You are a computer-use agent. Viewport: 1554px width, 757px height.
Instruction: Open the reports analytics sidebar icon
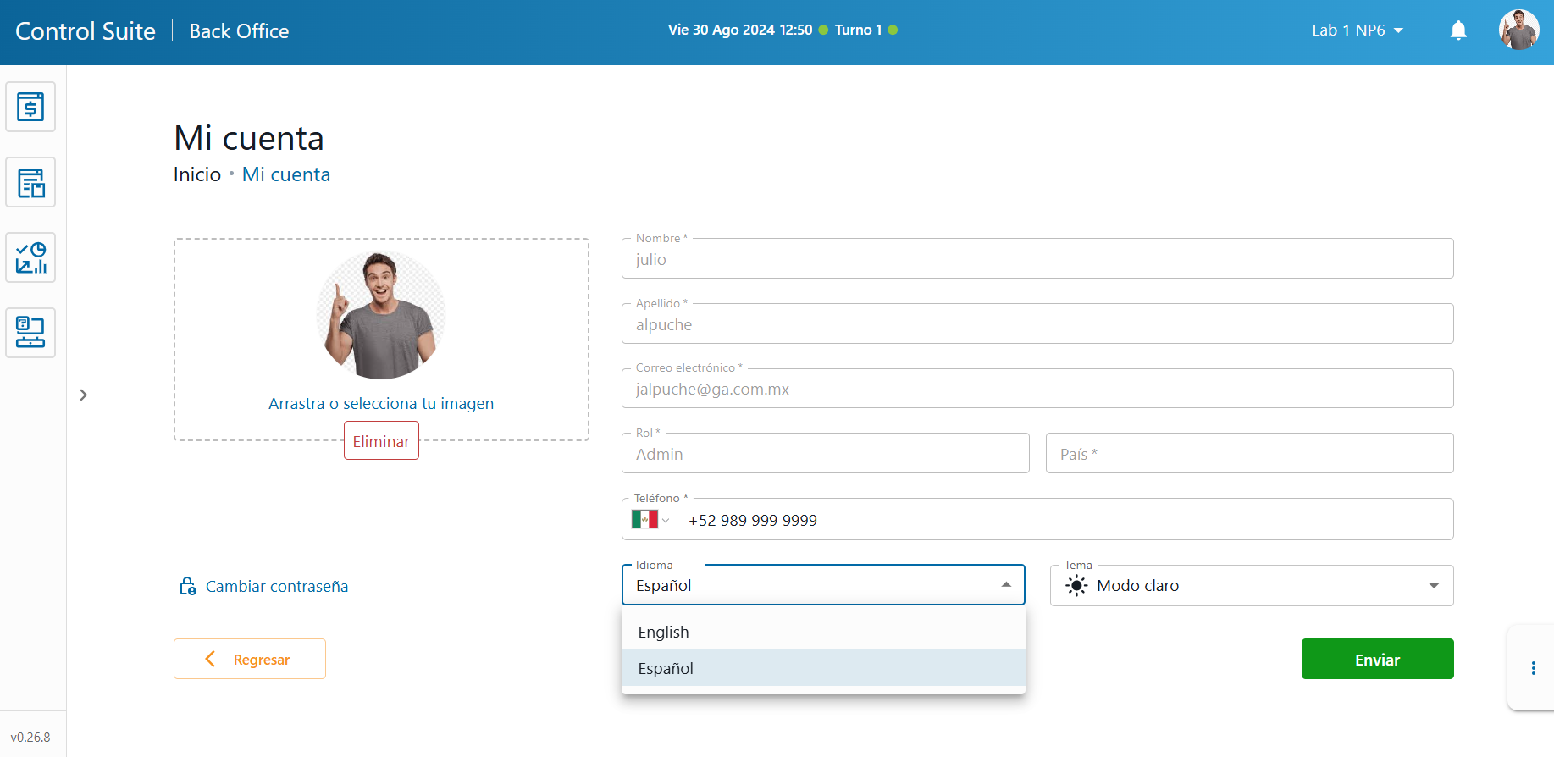30,257
